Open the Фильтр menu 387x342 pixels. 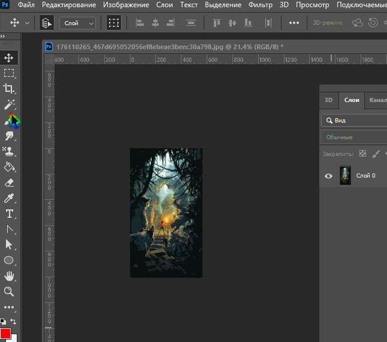coord(261,5)
